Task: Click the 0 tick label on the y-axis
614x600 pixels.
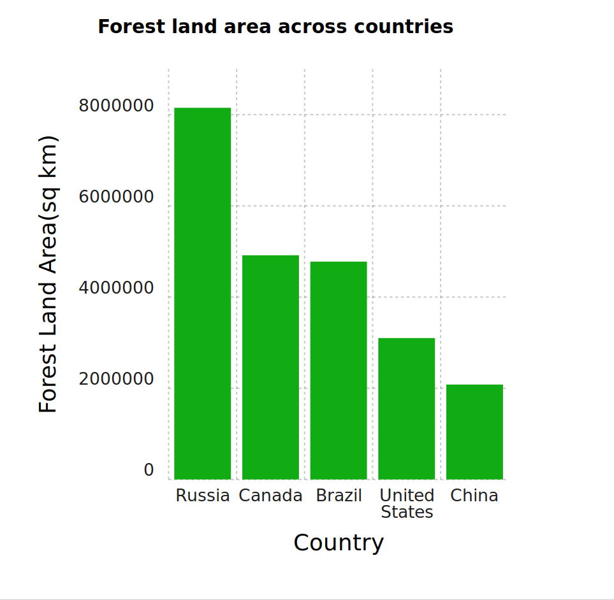Action: 149,471
